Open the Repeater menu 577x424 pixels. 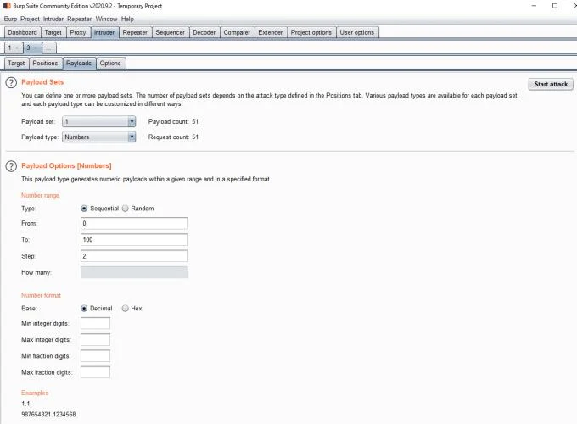pyautogui.click(x=79, y=19)
